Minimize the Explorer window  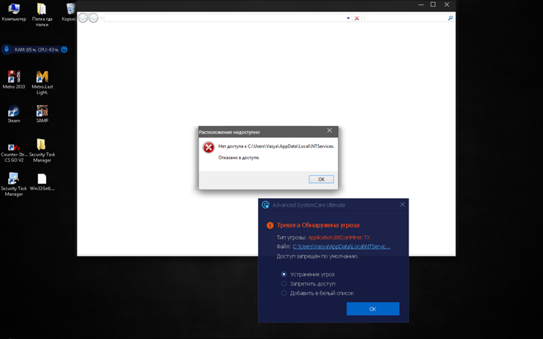point(421,5)
